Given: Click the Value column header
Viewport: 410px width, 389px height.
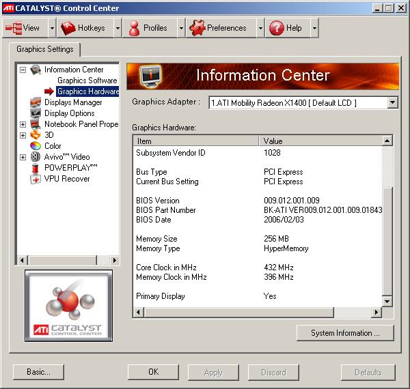Looking at the screenshot, I should point(320,141).
